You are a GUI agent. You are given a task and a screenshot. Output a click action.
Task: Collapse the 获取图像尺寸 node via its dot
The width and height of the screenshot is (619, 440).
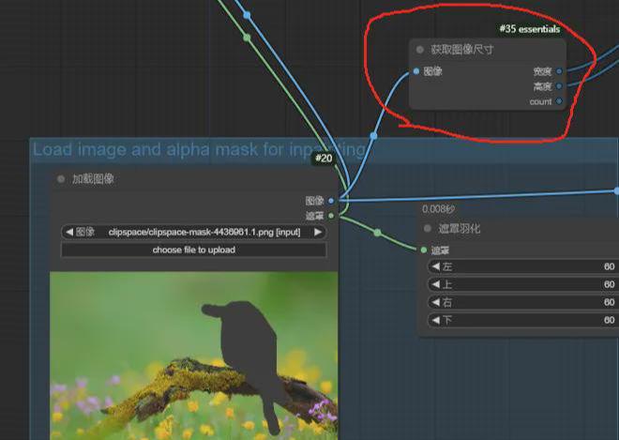pyautogui.click(x=420, y=50)
